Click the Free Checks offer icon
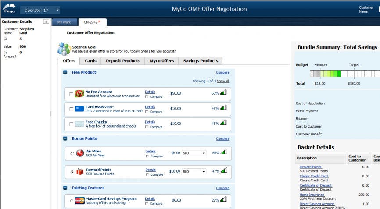This screenshot has height=209, width=380. pos(79,124)
